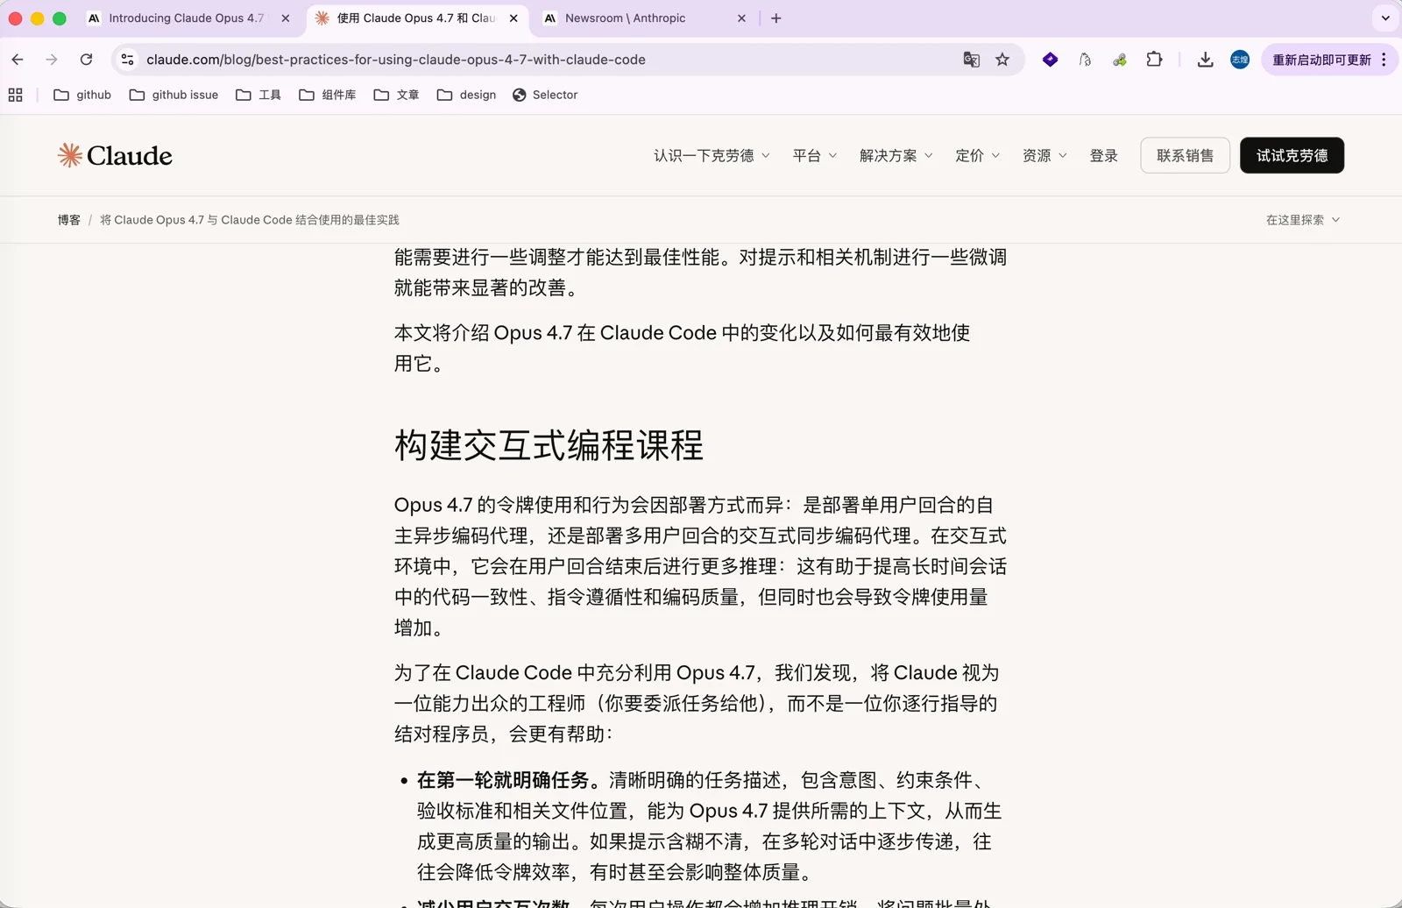The image size is (1402, 908).
Task: Open 工具 bookmark folder
Action: [x=258, y=95]
